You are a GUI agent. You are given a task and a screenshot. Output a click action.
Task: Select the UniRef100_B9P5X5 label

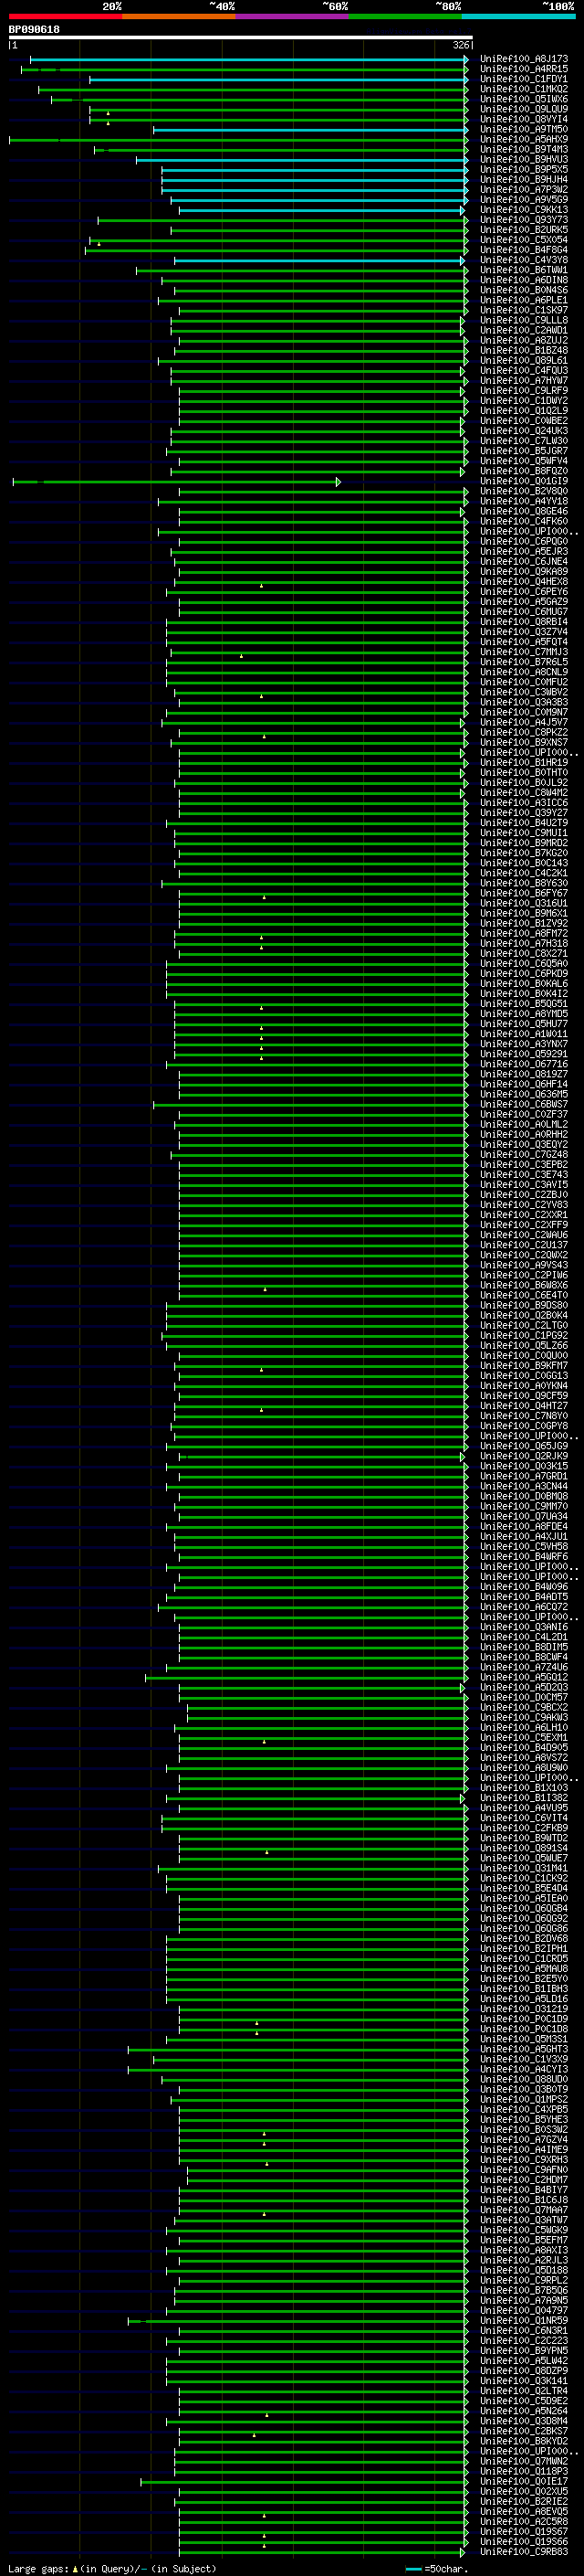tap(523, 169)
